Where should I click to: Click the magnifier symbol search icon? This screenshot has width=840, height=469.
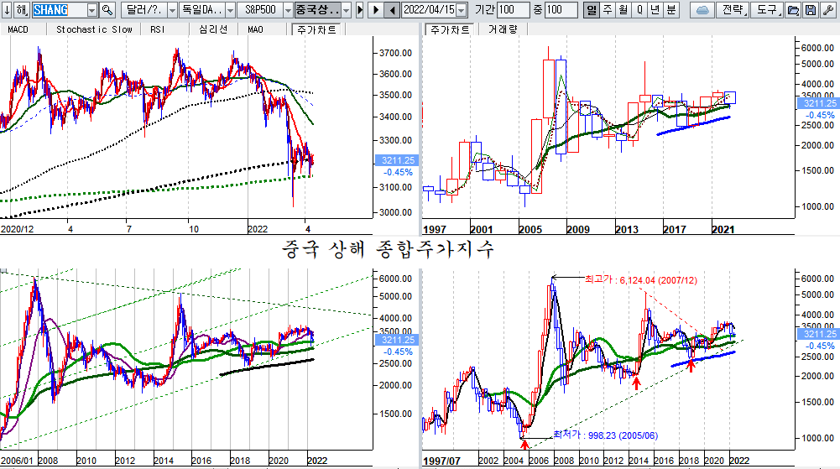coord(107,10)
